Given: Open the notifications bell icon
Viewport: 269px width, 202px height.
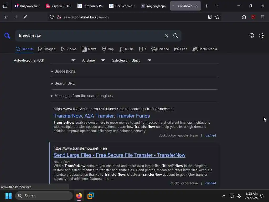Looking at the screenshot, I should [x=262, y=196].
